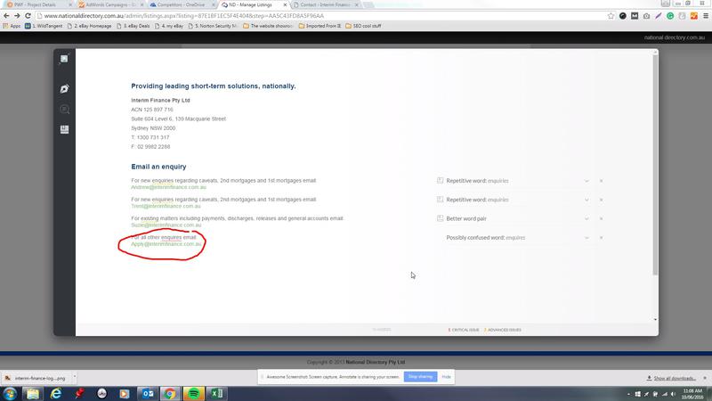The width and height of the screenshot is (712, 401).
Task: Open the magnifier search icon in the sidebar
Action: [64, 109]
